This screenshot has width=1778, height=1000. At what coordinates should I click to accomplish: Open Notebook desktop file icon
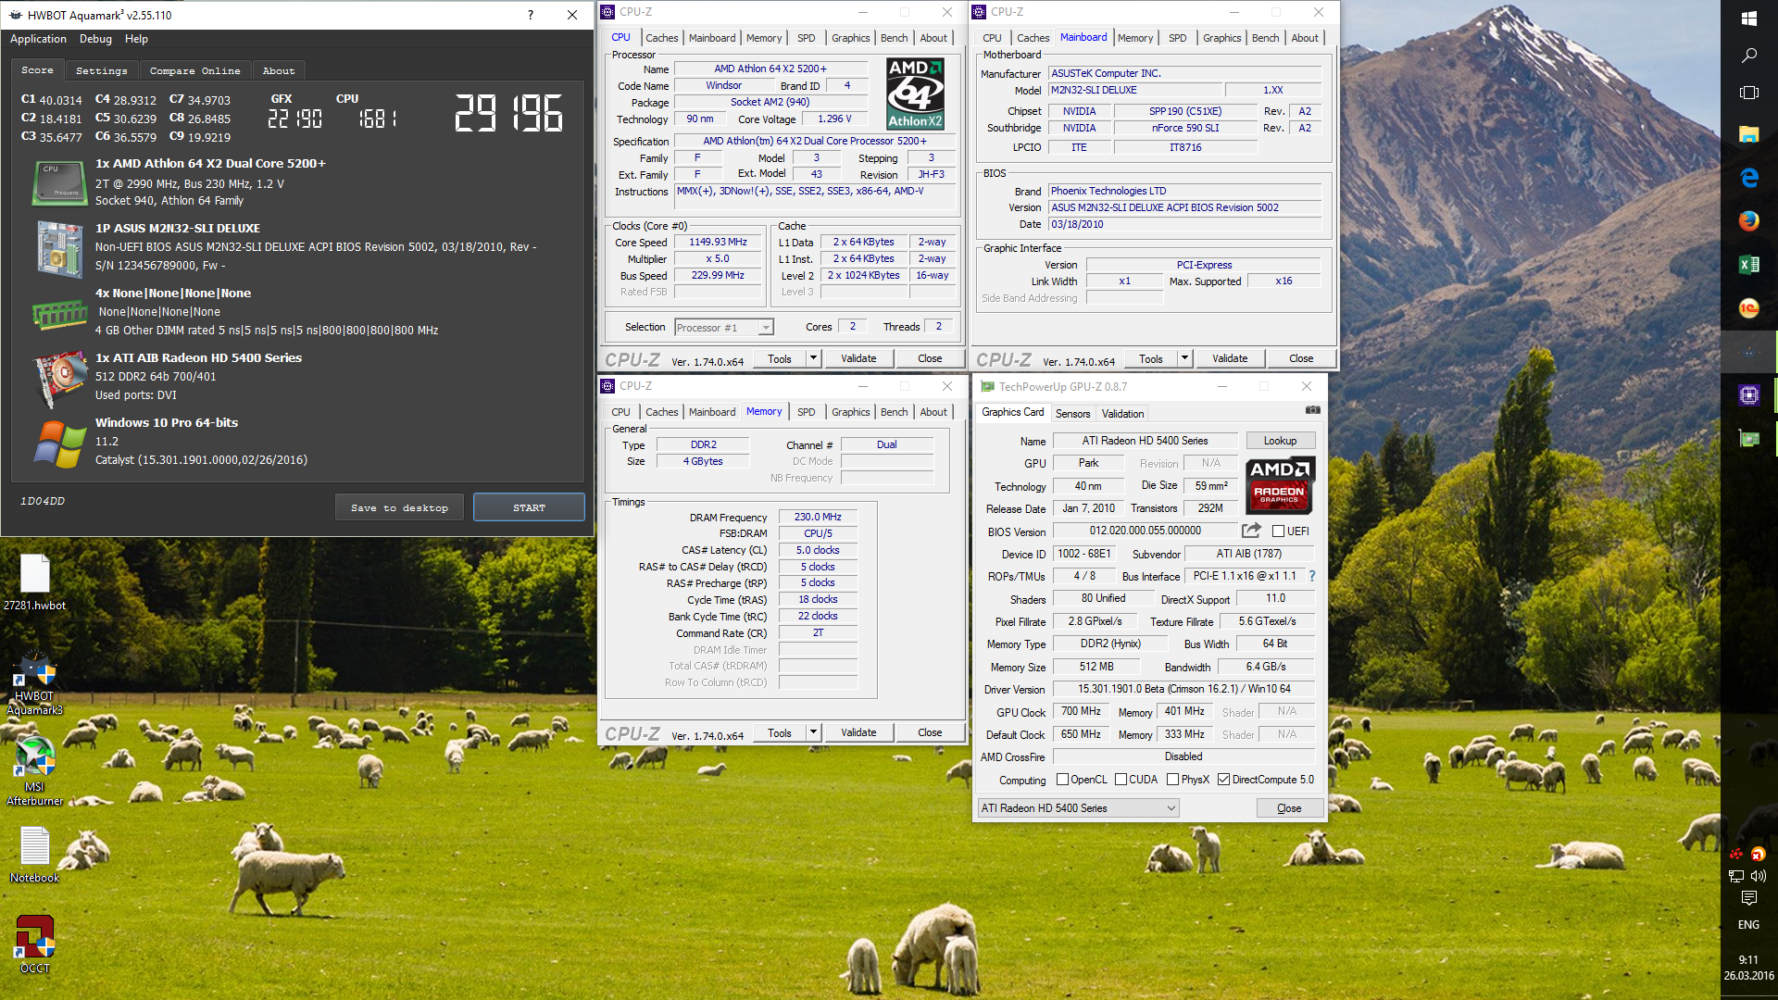point(35,854)
